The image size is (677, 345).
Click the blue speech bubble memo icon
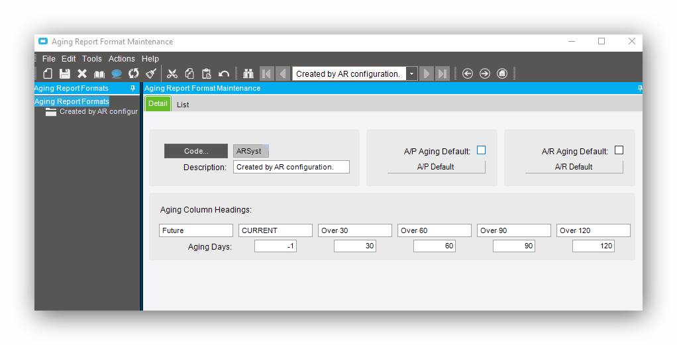pyautogui.click(x=117, y=74)
